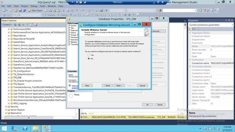235x132 pixels.
Task: Expand the SharePoint_Config database node
Action: (x=9, y=65)
